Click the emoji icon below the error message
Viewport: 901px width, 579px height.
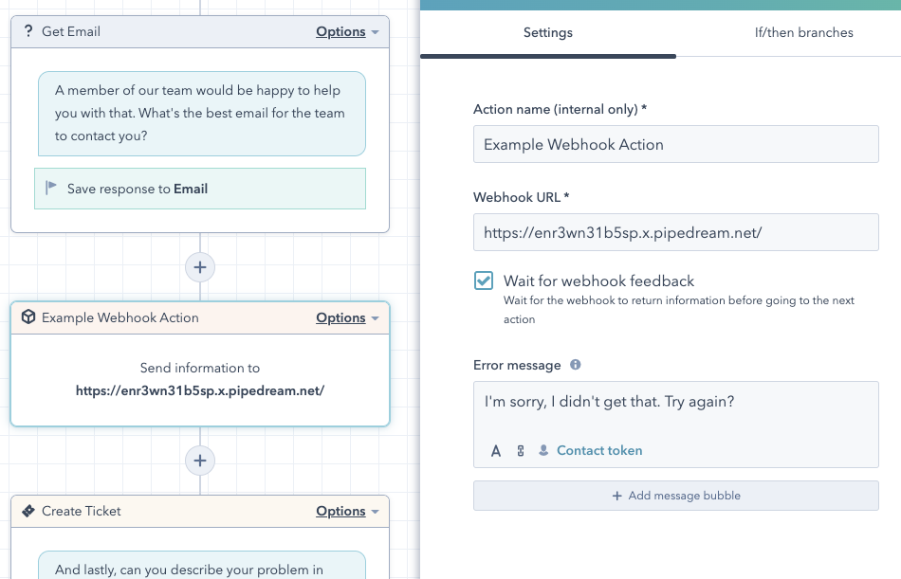point(519,451)
